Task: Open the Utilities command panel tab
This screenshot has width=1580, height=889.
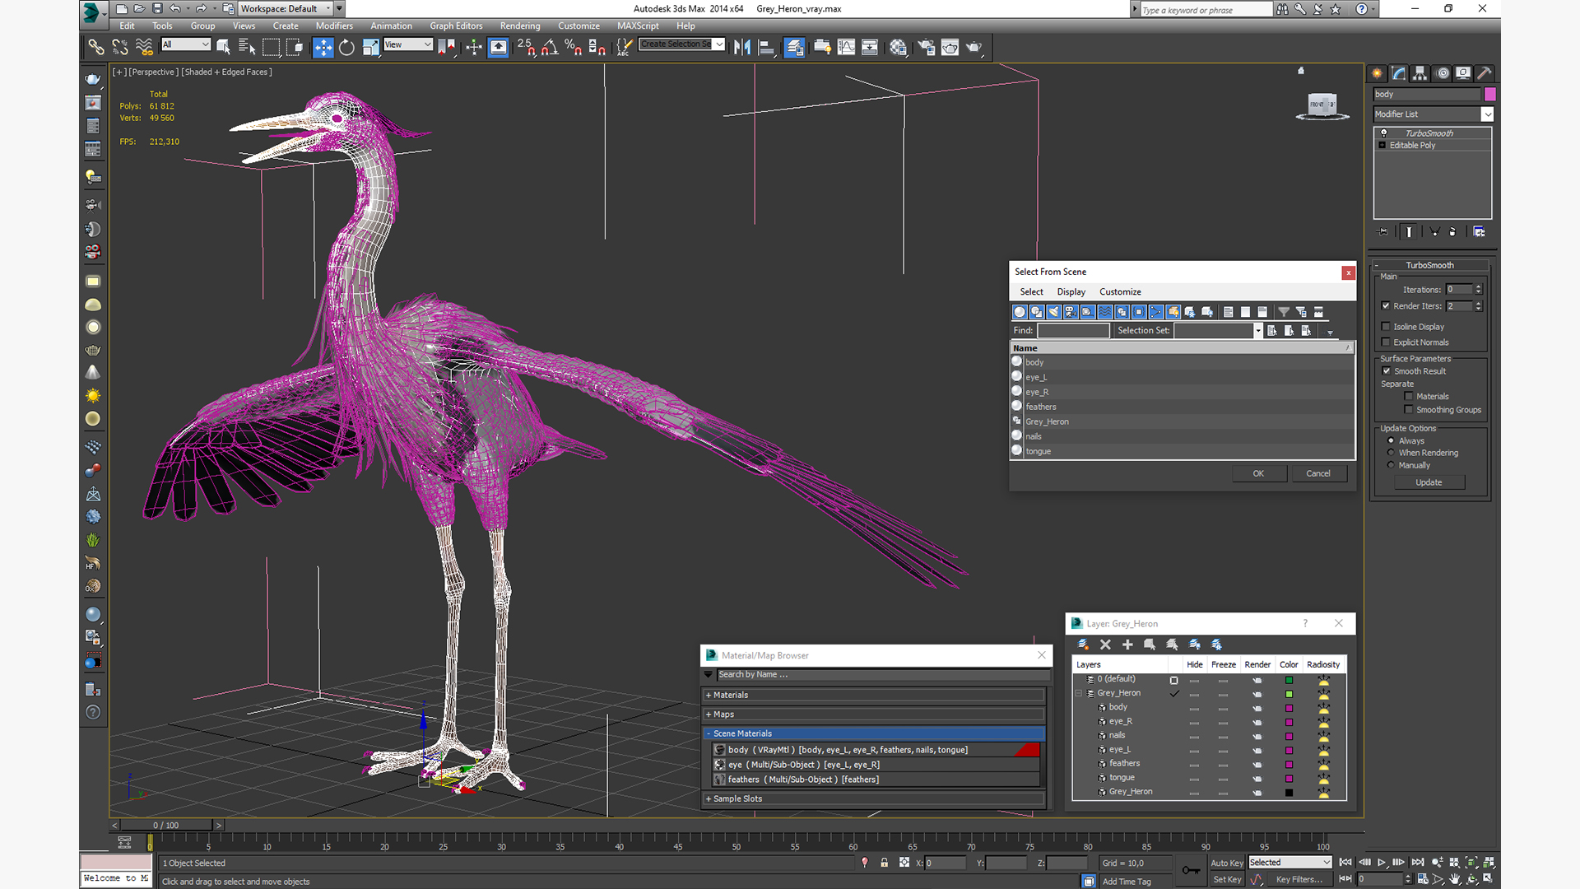Action: point(1485,73)
